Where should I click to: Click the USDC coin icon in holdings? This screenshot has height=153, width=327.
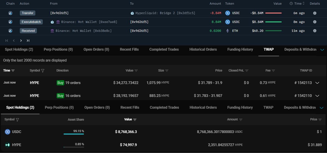click(x=7, y=132)
